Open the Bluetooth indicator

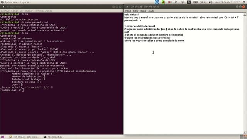pos(176,2)
